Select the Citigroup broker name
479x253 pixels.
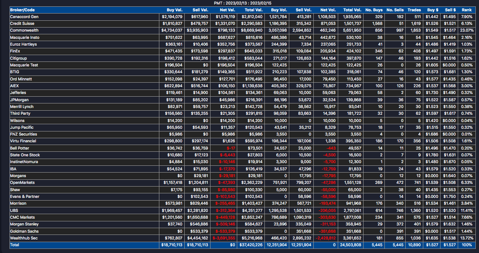click(x=18, y=58)
